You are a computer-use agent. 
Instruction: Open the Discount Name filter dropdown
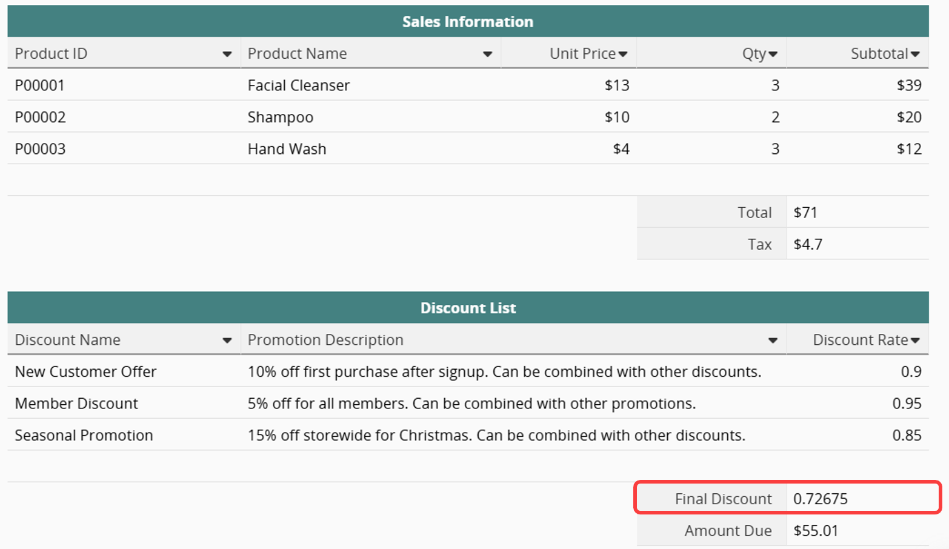(227, 341)
